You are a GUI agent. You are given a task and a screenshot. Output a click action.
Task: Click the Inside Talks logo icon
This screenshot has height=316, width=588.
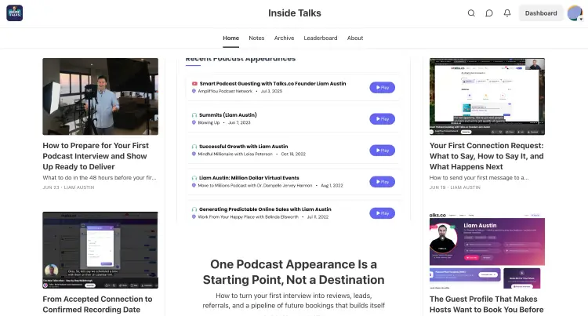[15, 13]
